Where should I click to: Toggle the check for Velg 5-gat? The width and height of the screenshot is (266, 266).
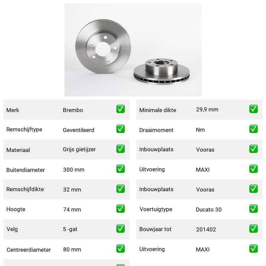120,229
